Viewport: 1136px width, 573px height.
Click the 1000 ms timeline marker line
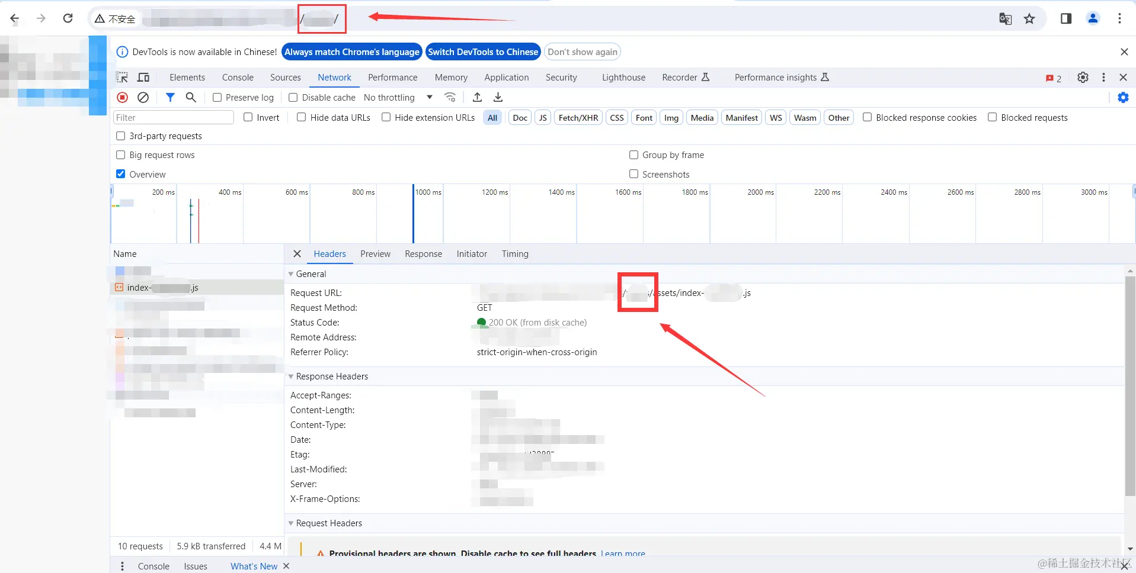tap(413, 214)
